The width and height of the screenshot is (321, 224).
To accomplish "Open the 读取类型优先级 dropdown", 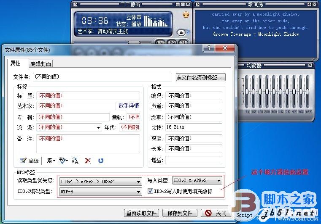I will tap(100, 182).
